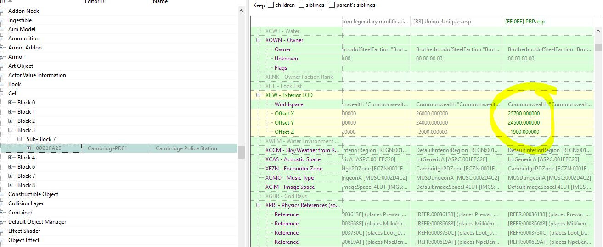Collapse Block 3 under Cell
This screenshot has width=603, height=247.
click(11, 130)
